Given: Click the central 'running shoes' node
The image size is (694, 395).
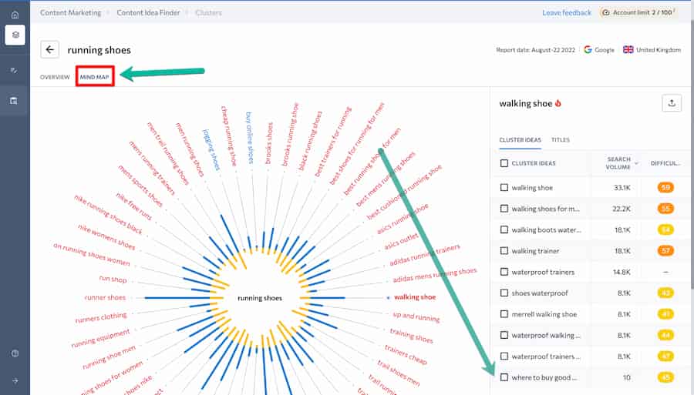Looking at the screenshot, I should [260, 298].
